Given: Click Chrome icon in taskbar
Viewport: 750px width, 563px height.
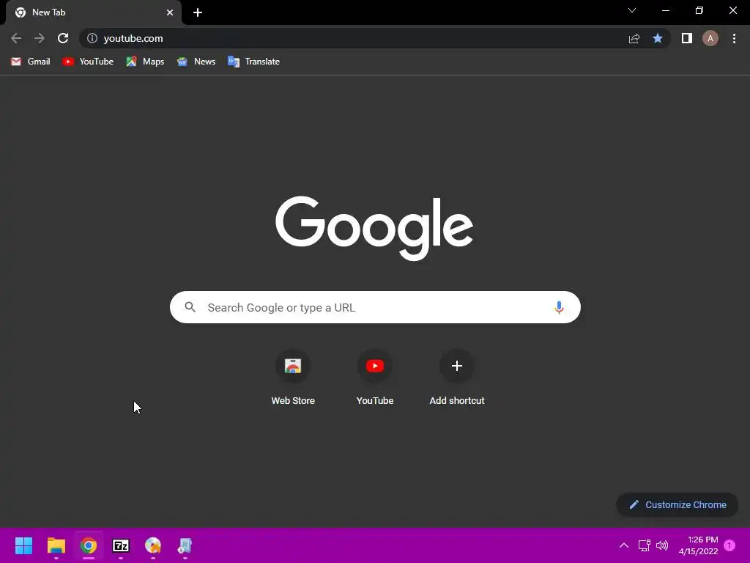Looking at the screenshot, I should click(89, 545).
